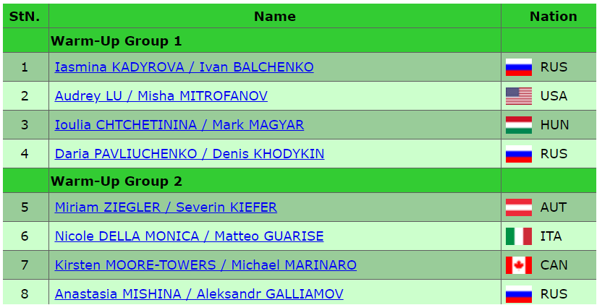
Task: Click the Russian flag in the Mishina row
Action: (x=518, y=294)
